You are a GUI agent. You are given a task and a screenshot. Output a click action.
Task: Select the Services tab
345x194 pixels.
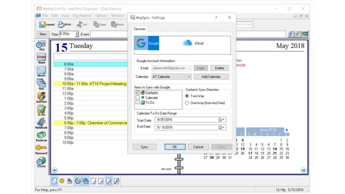(x=140, y=29)
